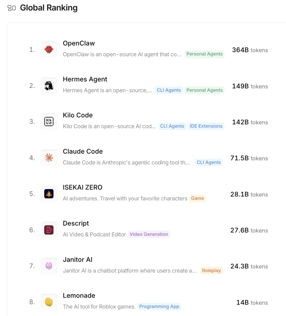This screenshot has height=316, width=286.
Task: Click the OpenClaw red app icon
Action: tap(49, 49)
